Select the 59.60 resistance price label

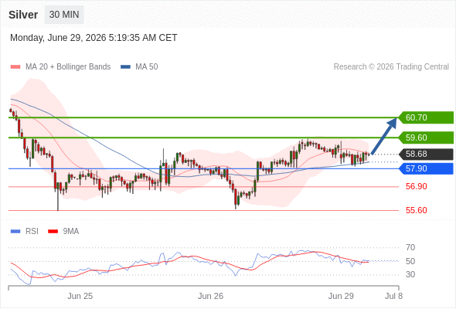tap(426, 138)
